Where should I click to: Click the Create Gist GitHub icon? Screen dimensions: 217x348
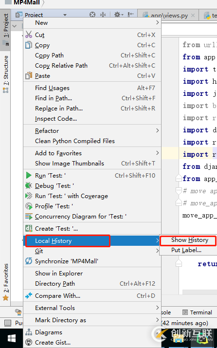pyautogui.click(x=29, y=343)
